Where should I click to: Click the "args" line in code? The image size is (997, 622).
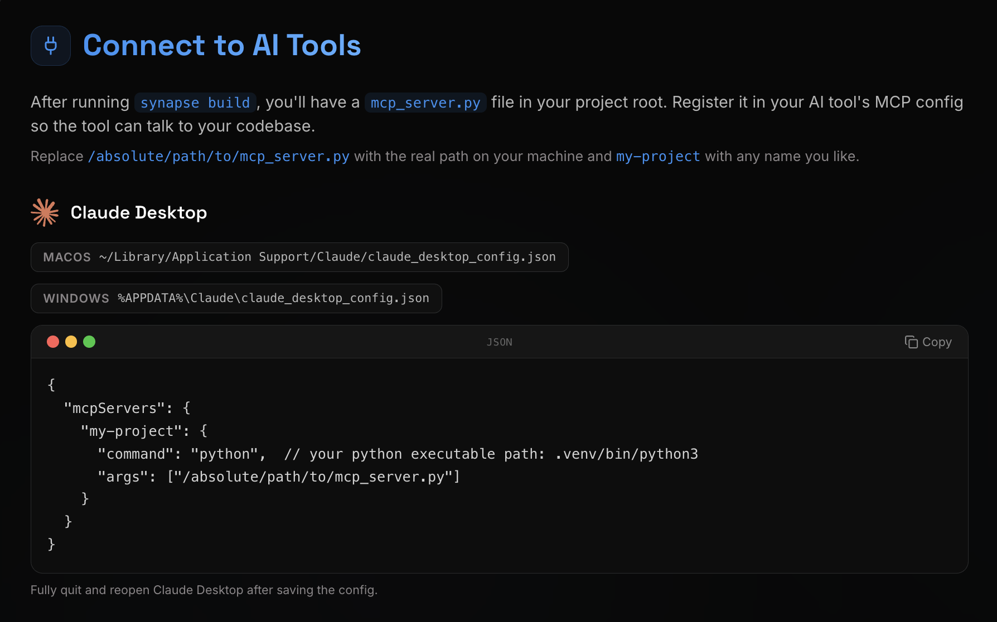coord(279,477)
